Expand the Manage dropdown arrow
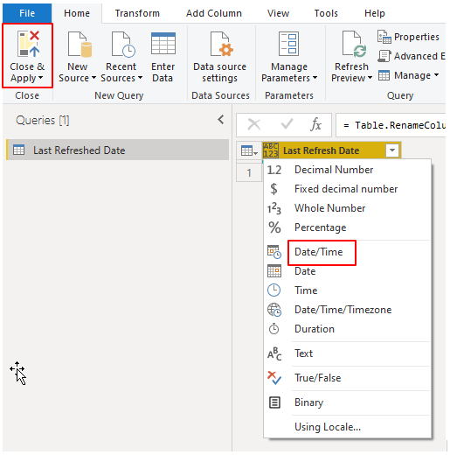The image size is (450, 455). pos(436,75)
